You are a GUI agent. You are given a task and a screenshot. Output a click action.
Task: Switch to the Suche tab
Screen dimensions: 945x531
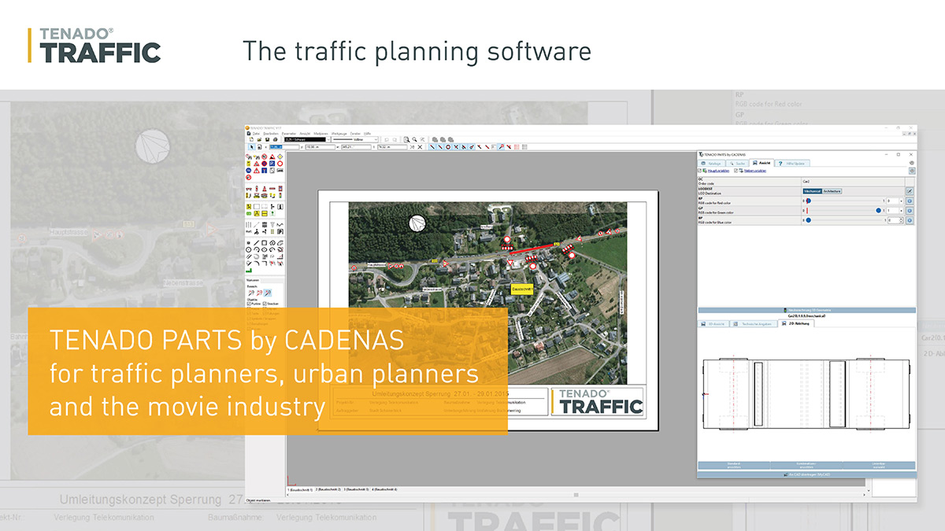click(x=737, y=164)
